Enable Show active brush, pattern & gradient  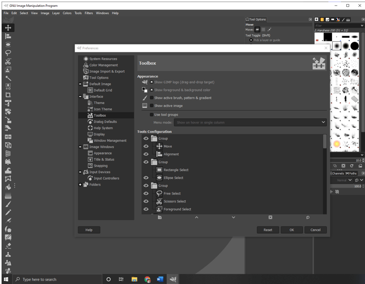click(x=151, y=98)
